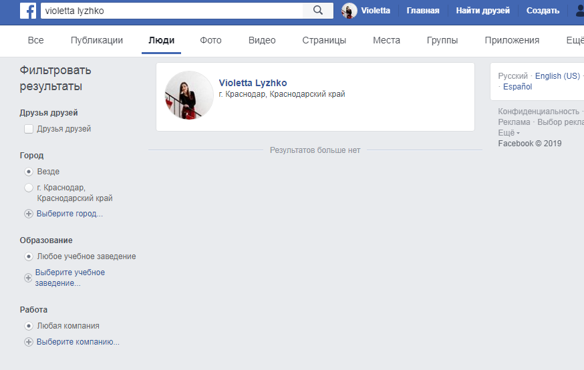
Task: Select the Любая компания radio button
Action: pyautogui.click(x=29, y=326)
